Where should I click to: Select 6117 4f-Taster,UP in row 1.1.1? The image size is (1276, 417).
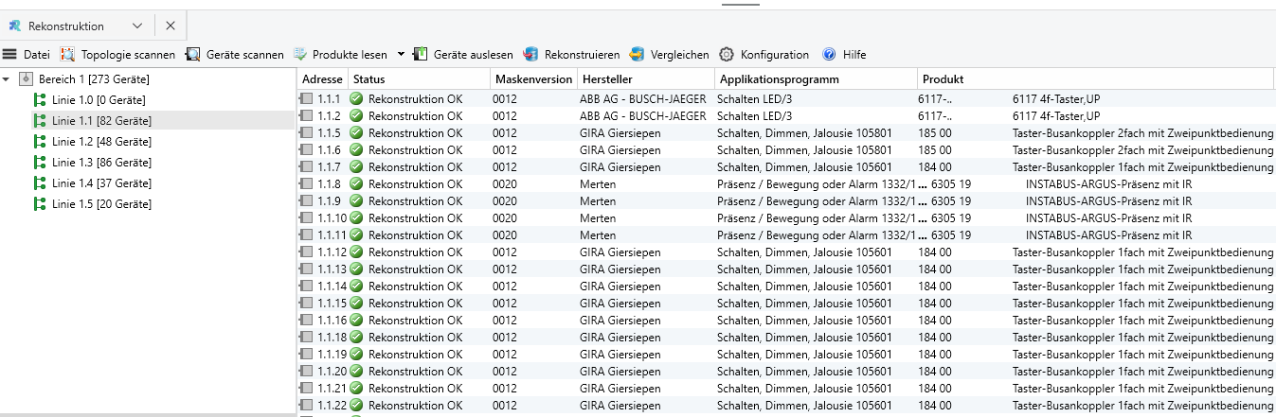tap(1056, 98)
